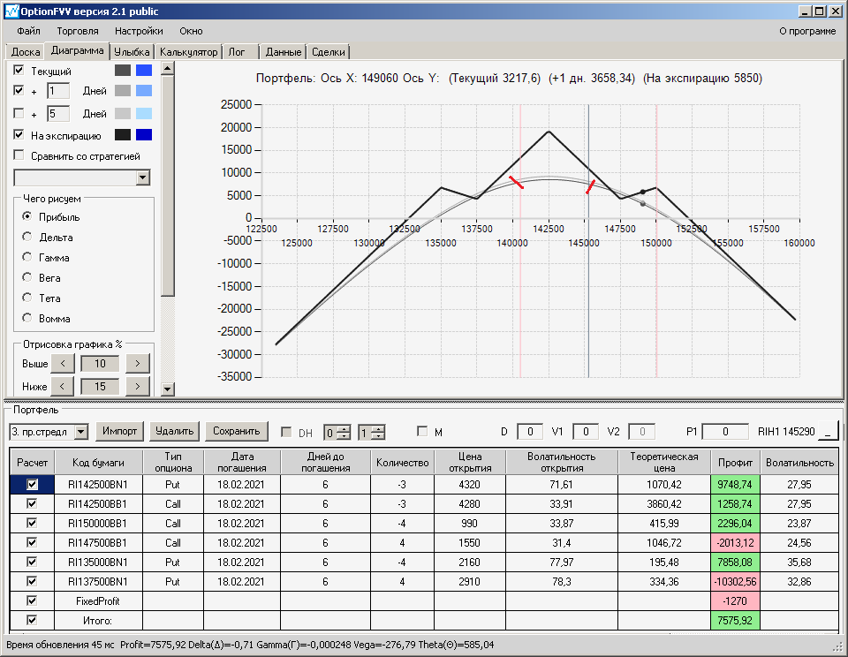Enable the Сравнить со стратегией checkbox
The width and height of the screenshot is (848, 657).
19,156
